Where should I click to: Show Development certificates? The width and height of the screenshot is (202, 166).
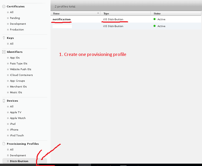[x=18, y=24]
